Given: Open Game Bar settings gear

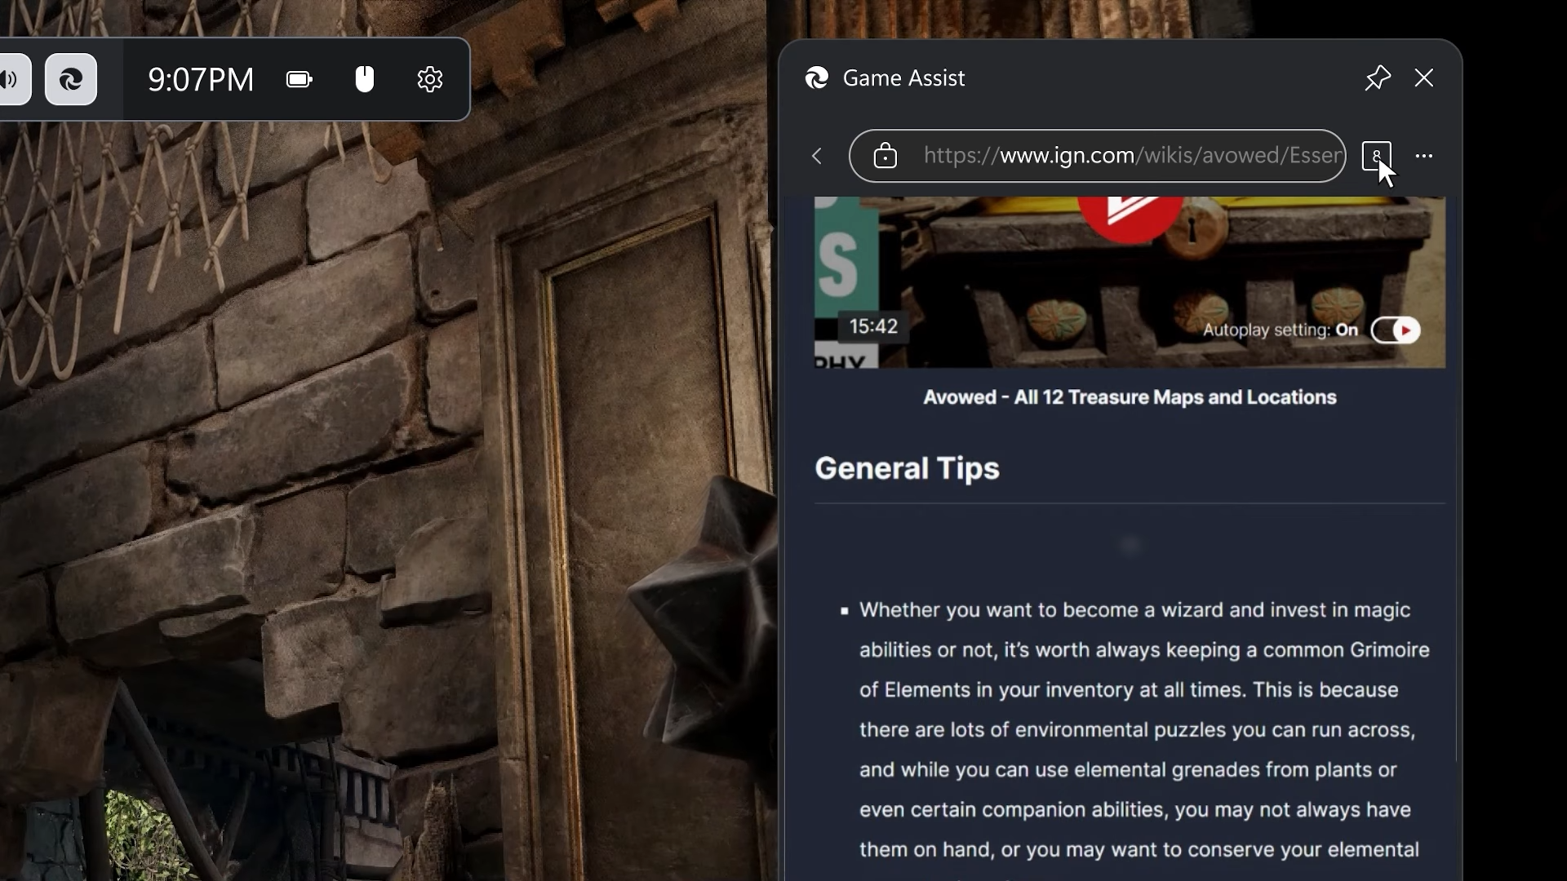Looking at the screenshot, I should point(430,79).
